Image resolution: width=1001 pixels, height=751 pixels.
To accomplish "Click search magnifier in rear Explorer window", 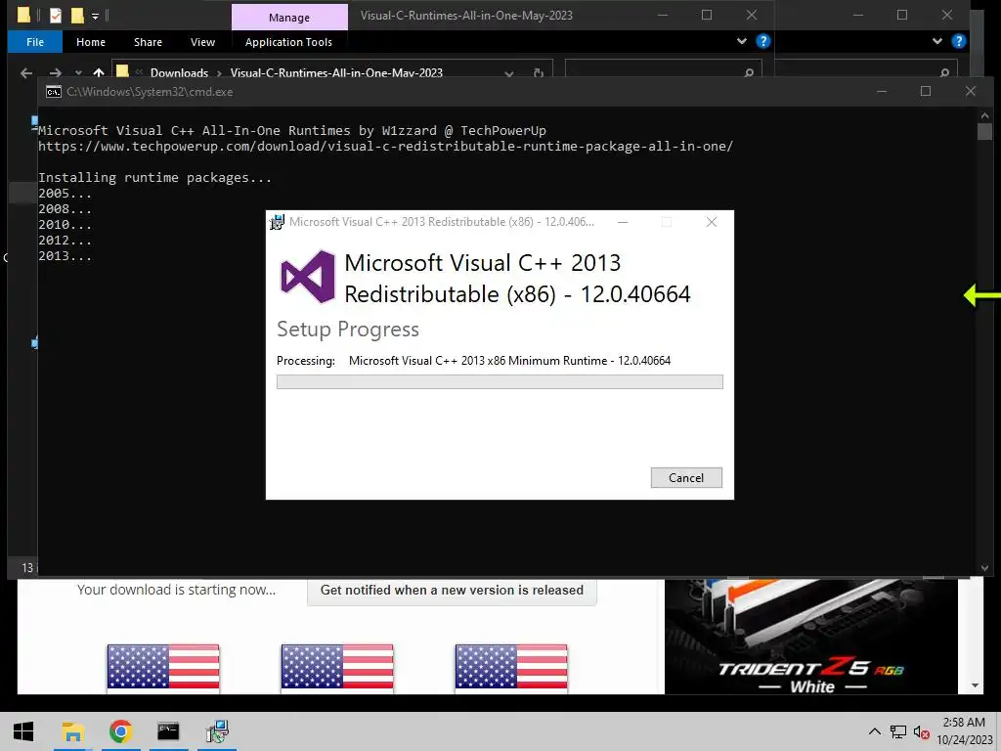I will [945, 72].
